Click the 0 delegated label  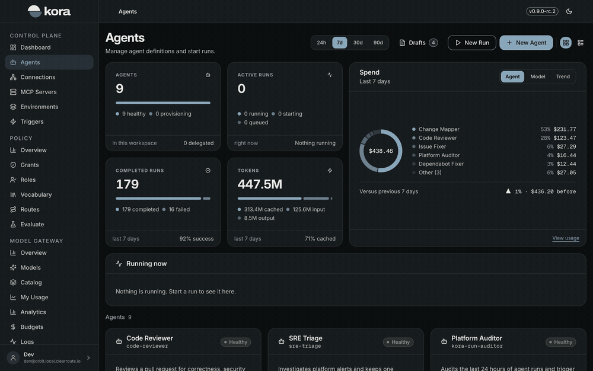(199, 143)
